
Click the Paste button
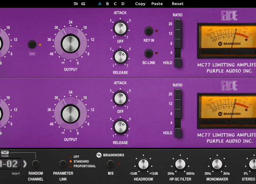click(x=157, y=4)
